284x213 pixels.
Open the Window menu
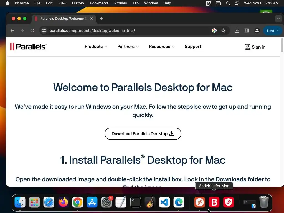(x=151, y=3)
